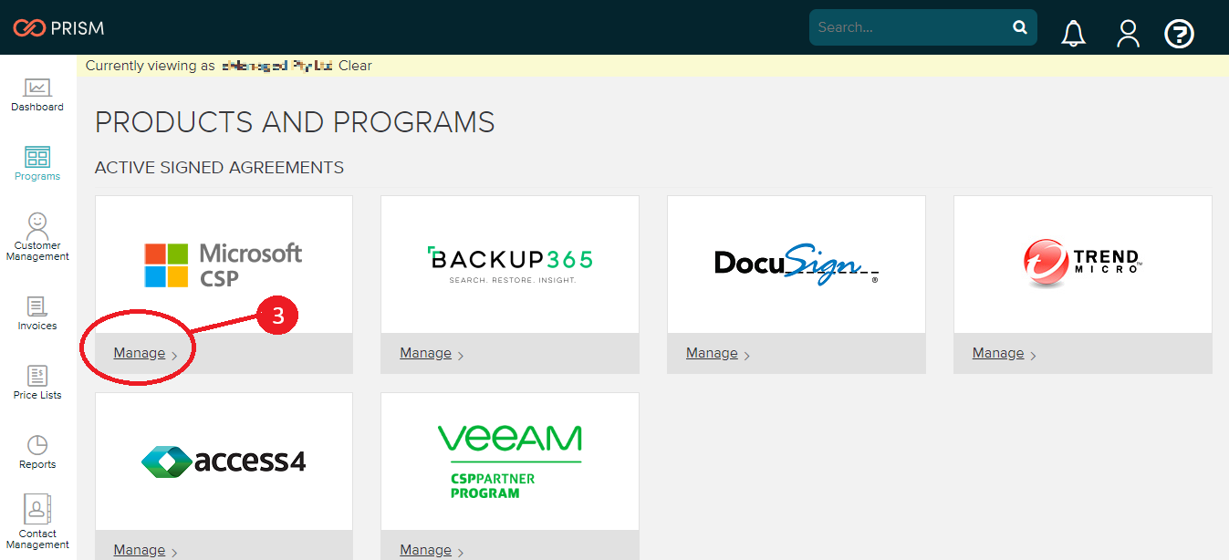
Task: Click the search magnifier icon
Action: pos(1020,27)
